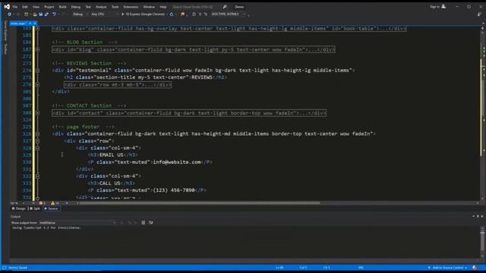
Task: Select the index.aspx editor tab
Action: 18,24
